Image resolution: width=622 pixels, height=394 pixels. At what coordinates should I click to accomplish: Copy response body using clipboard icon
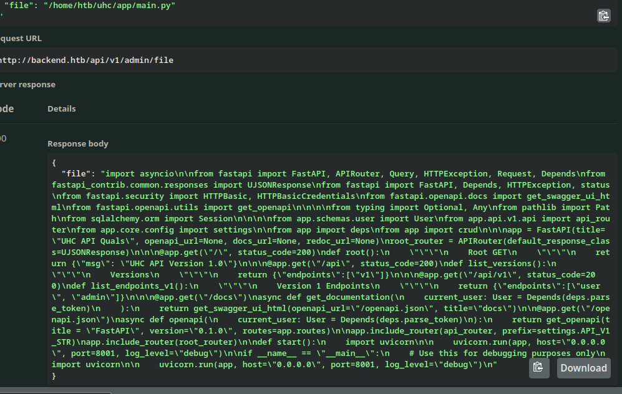(x=539, y=368)
